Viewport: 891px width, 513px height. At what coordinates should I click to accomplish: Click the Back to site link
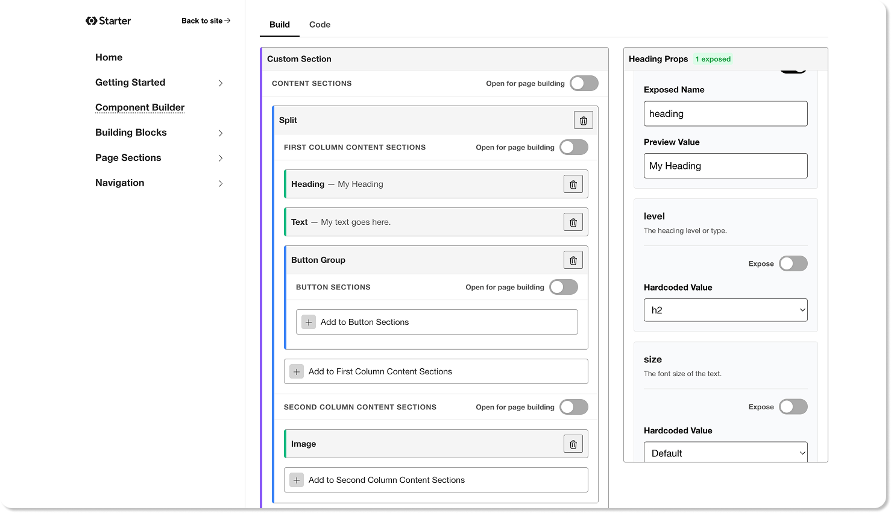coord(206,20)
